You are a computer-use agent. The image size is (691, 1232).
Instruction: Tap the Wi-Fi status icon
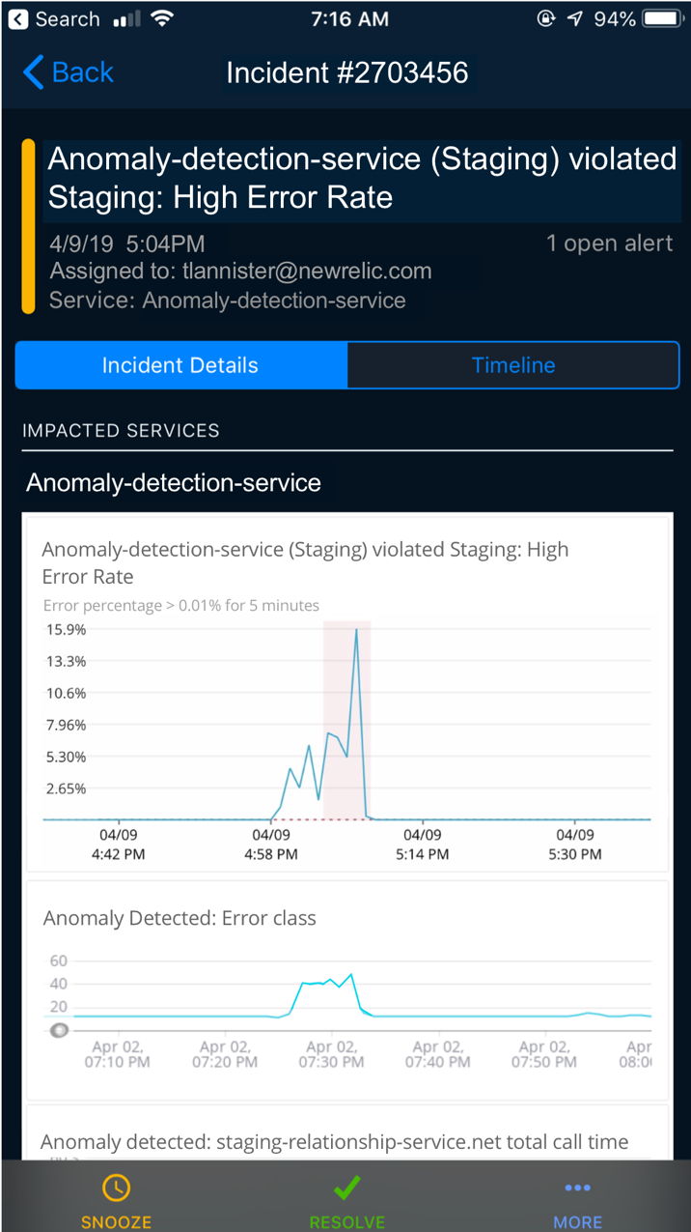tap(162, 18)
